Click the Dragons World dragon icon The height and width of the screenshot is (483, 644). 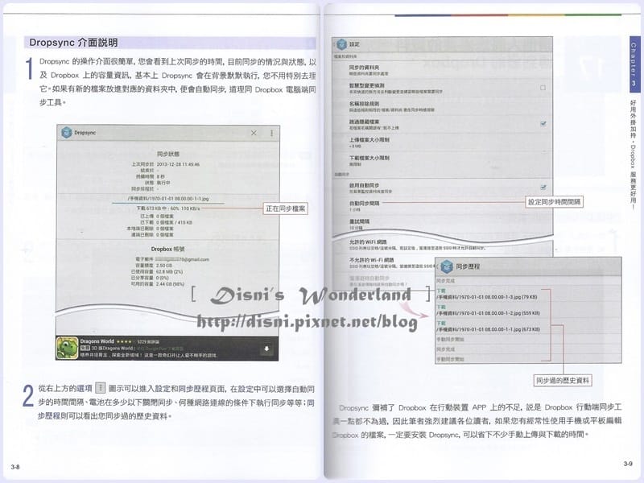(x=67, y=349)
